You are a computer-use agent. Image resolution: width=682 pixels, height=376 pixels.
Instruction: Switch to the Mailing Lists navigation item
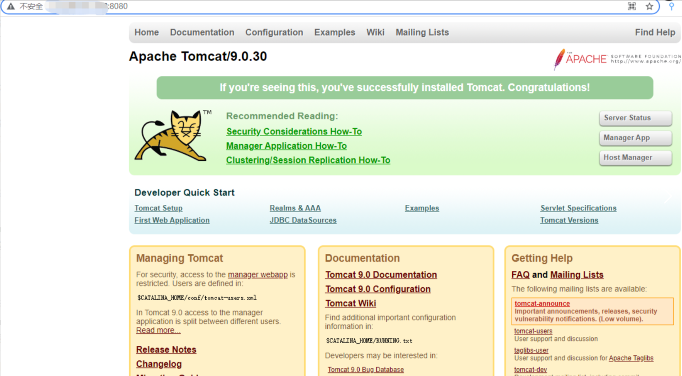tap(421, 32)
